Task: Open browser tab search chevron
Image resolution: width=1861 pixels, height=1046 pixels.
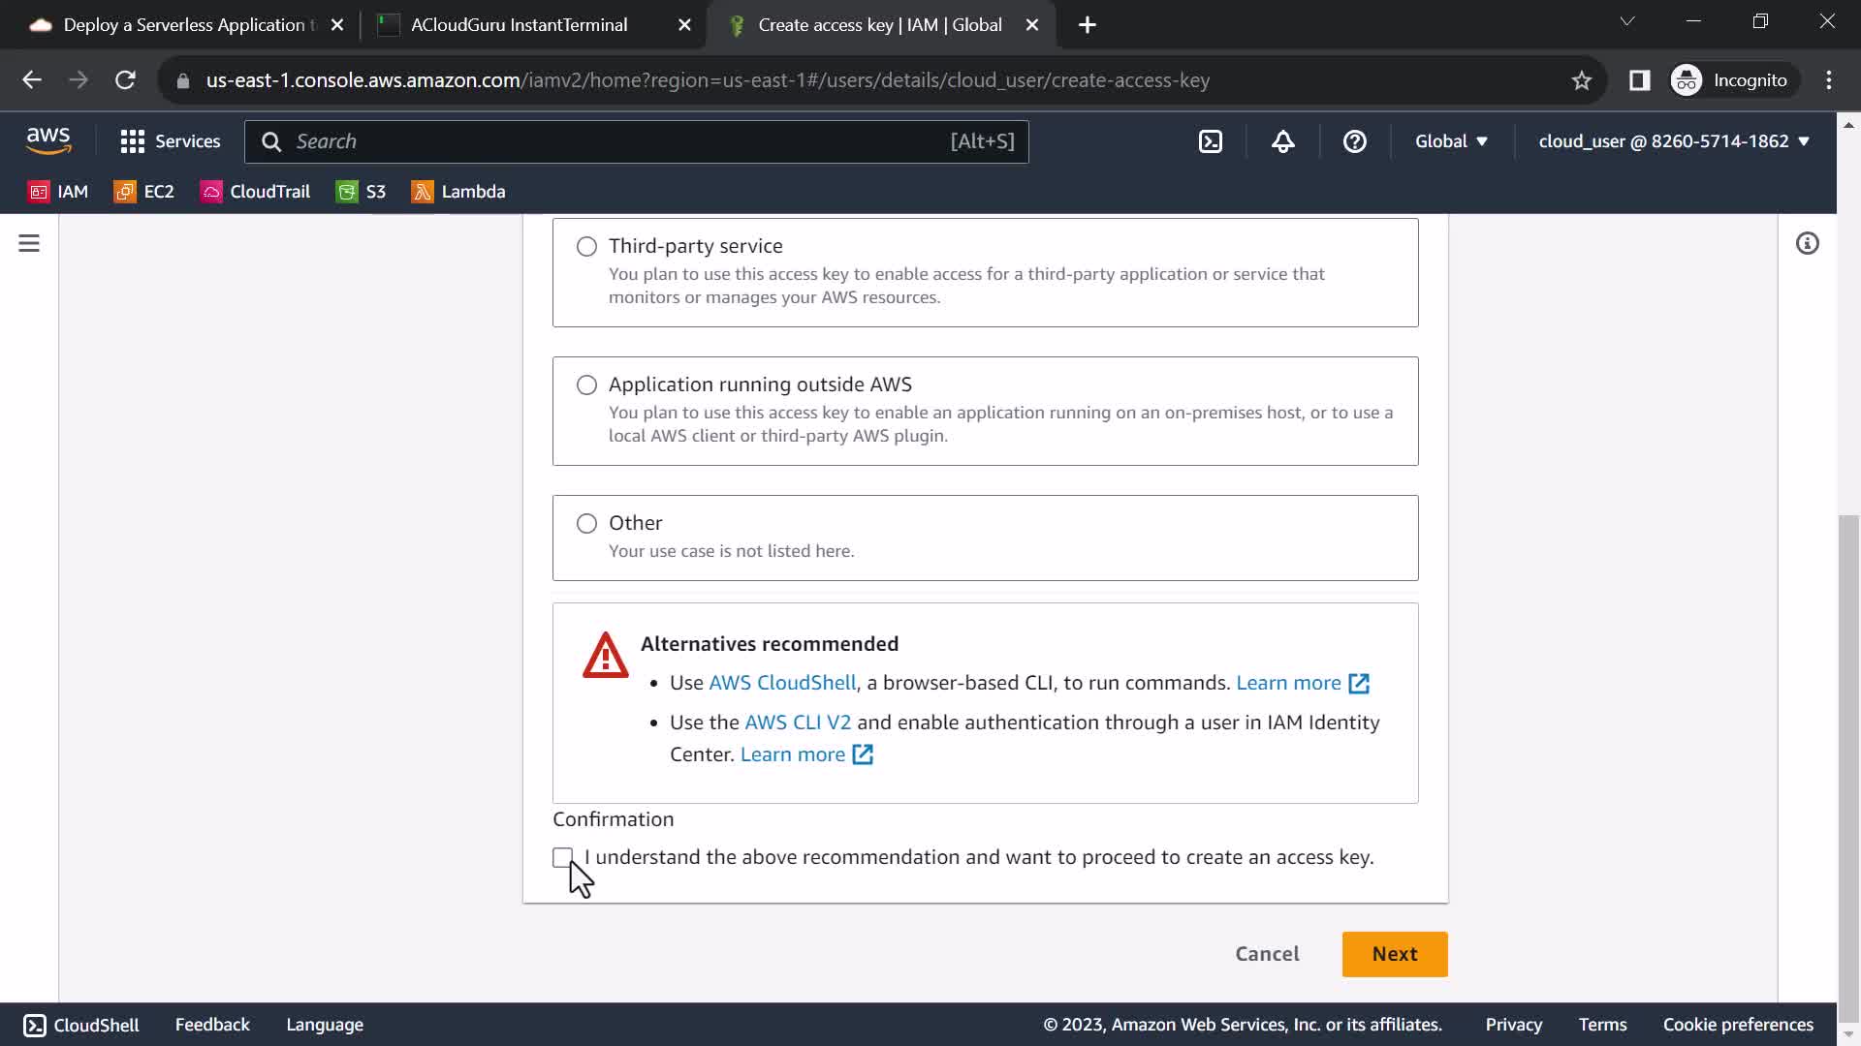Action: (x=1627, y=21)
